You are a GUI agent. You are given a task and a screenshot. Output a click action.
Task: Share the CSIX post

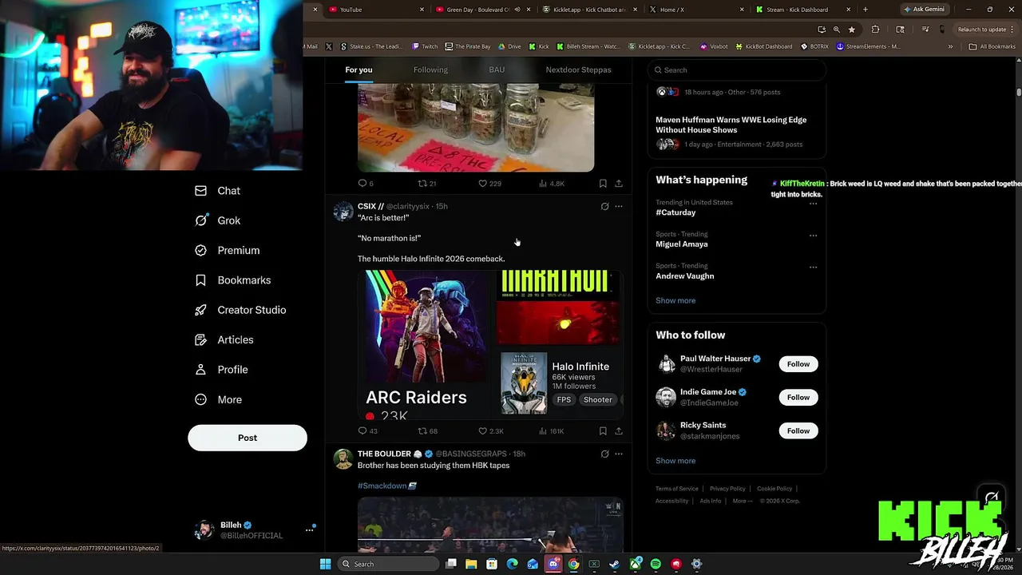pos(619,431)
